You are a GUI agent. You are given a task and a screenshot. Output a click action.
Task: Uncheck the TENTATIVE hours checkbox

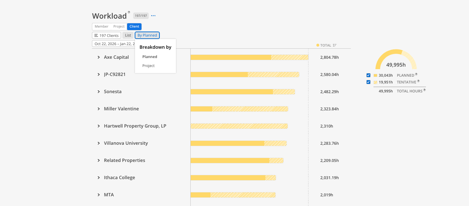(368, 82)
